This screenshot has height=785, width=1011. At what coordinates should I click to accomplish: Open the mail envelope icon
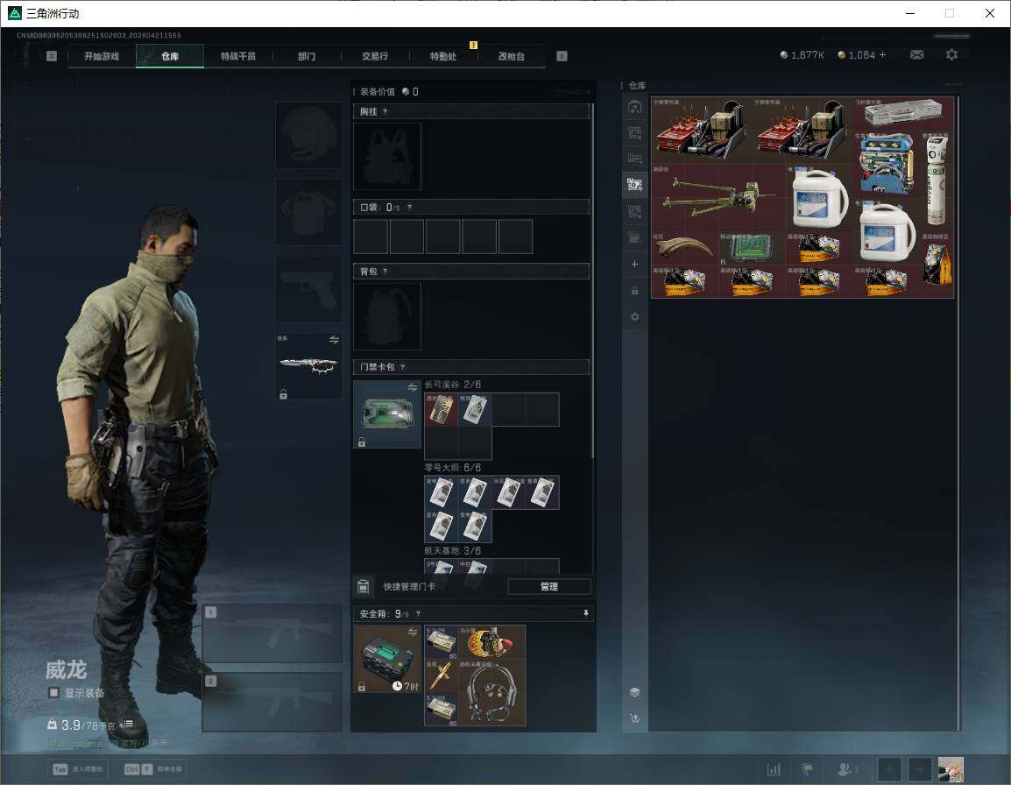[917, 55]
